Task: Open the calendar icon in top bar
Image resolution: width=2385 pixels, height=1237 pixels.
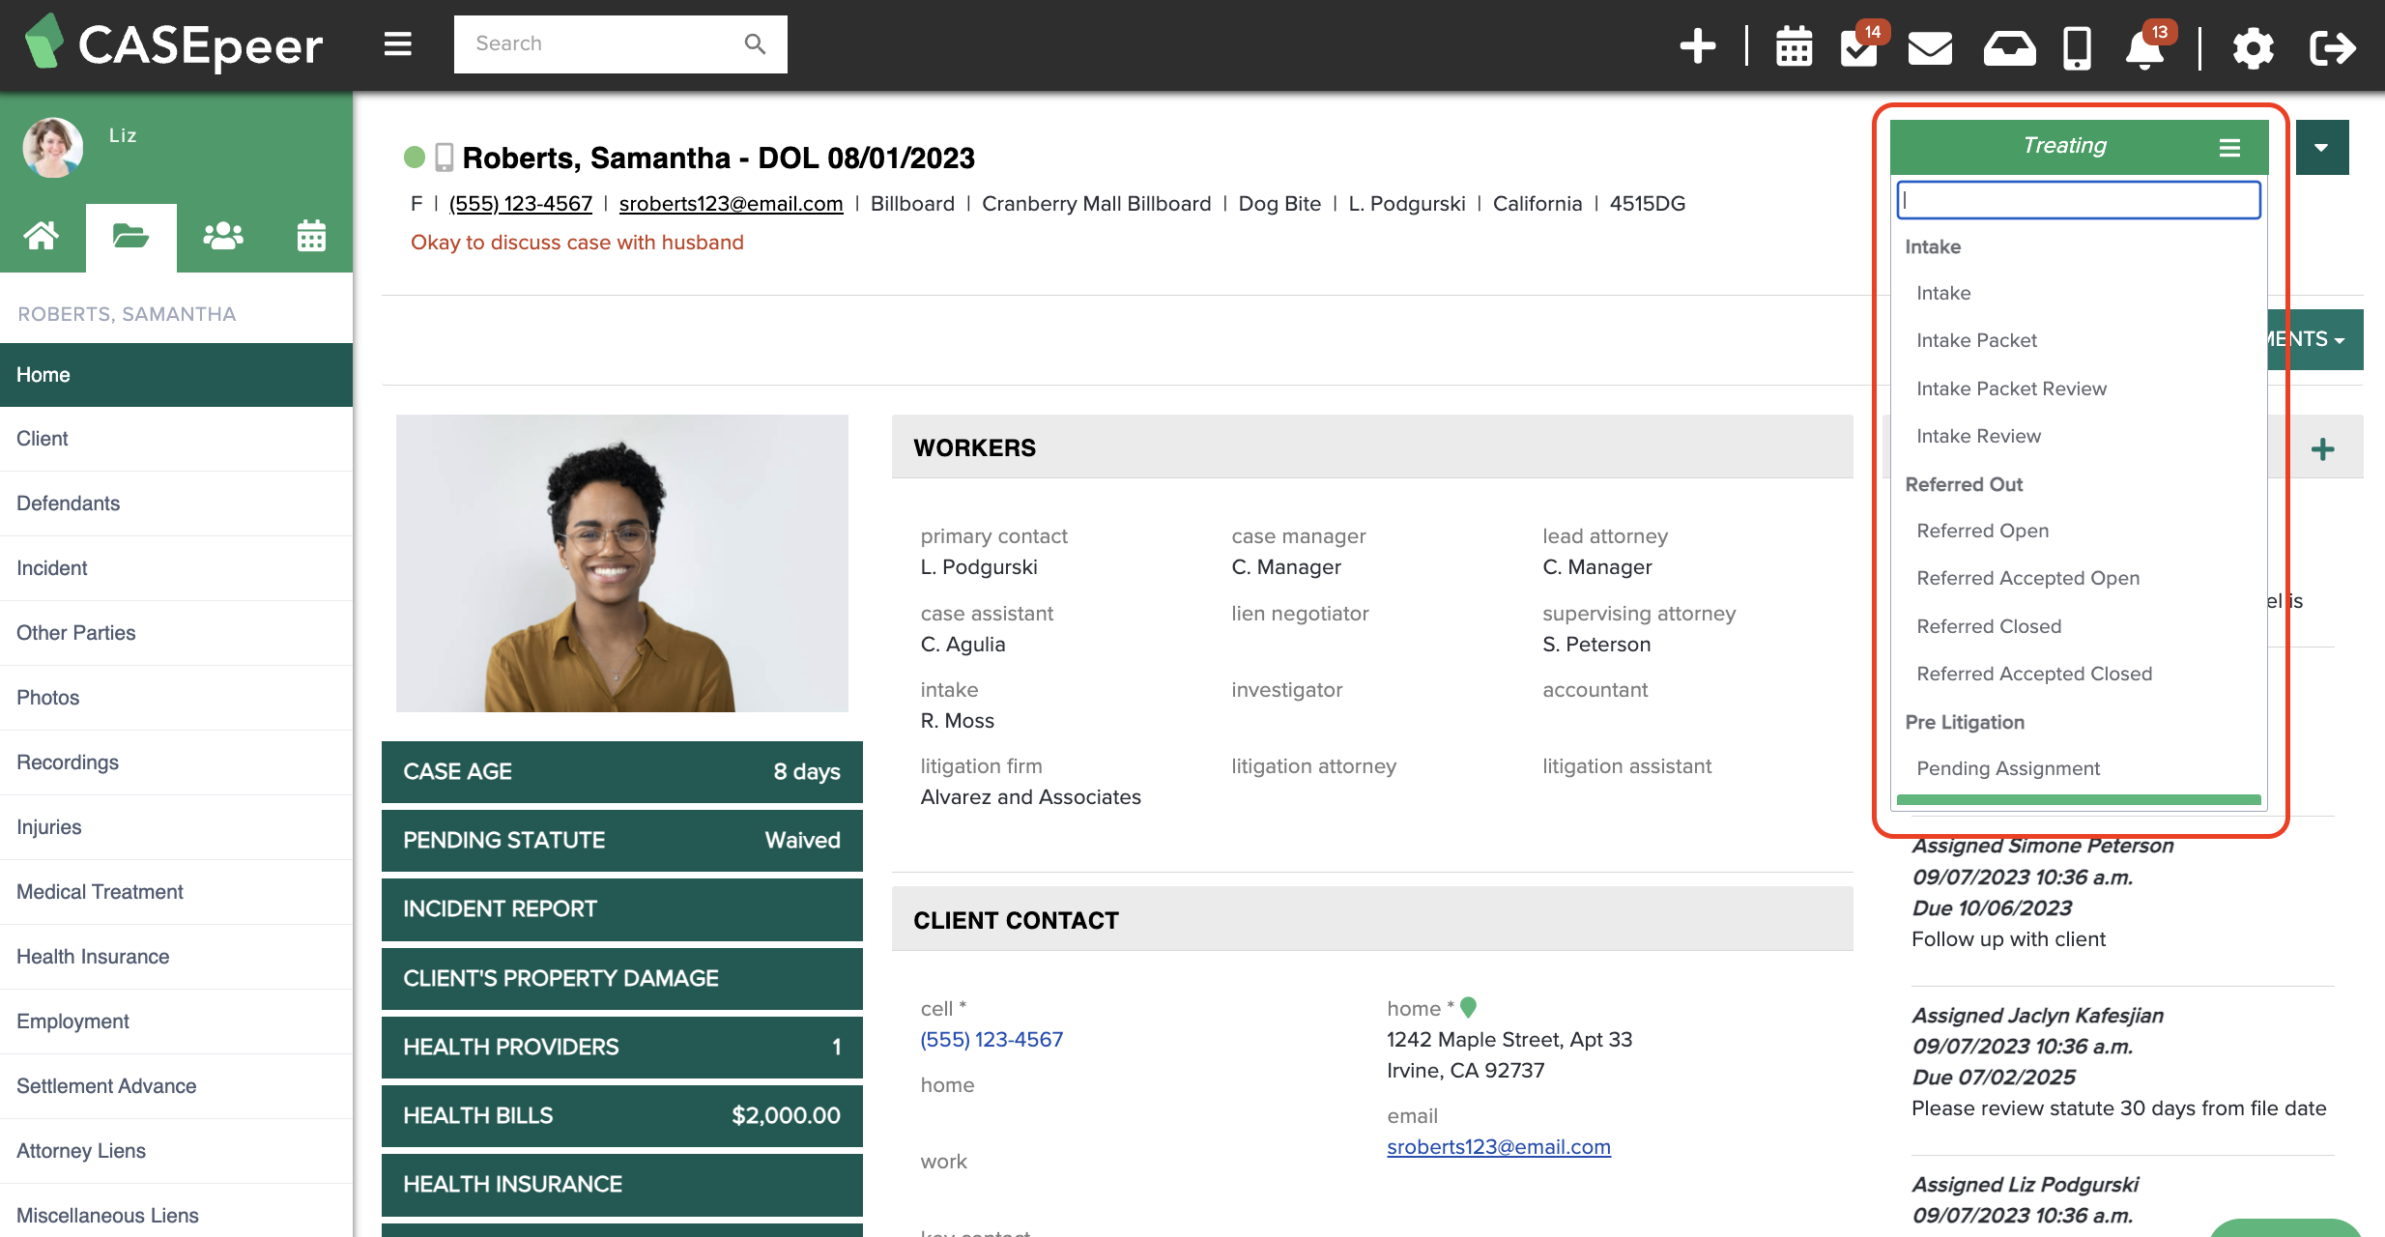Action: coord(1794,46)
